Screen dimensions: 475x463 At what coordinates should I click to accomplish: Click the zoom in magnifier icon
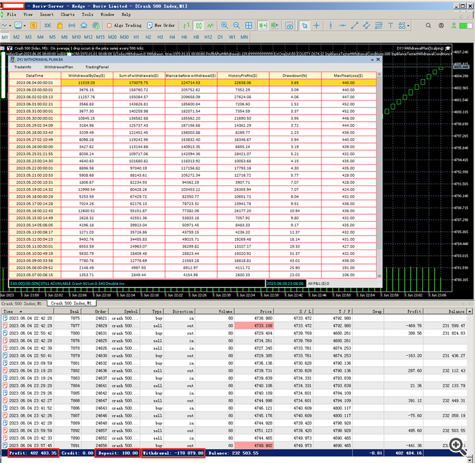tap(223, 25)
